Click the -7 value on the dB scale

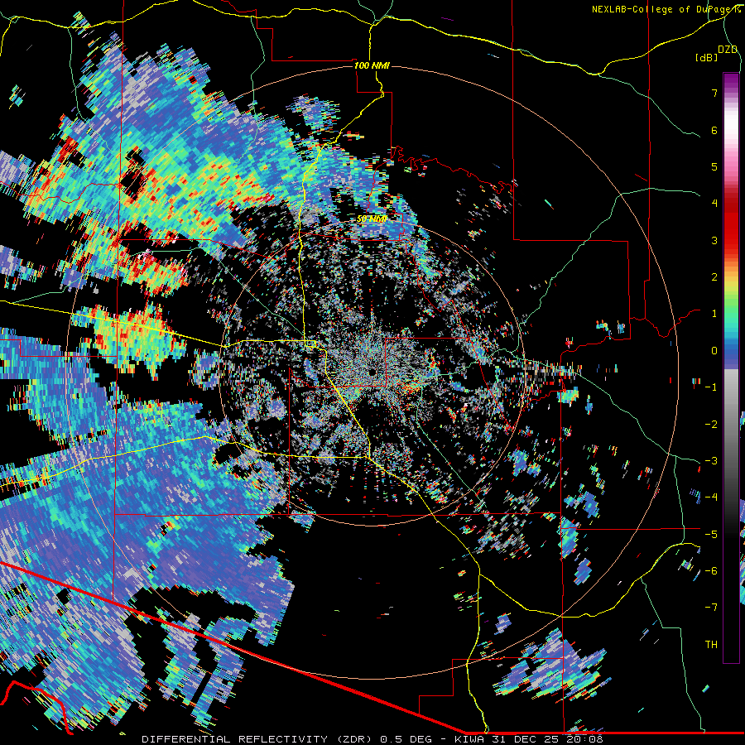(711, 608)
